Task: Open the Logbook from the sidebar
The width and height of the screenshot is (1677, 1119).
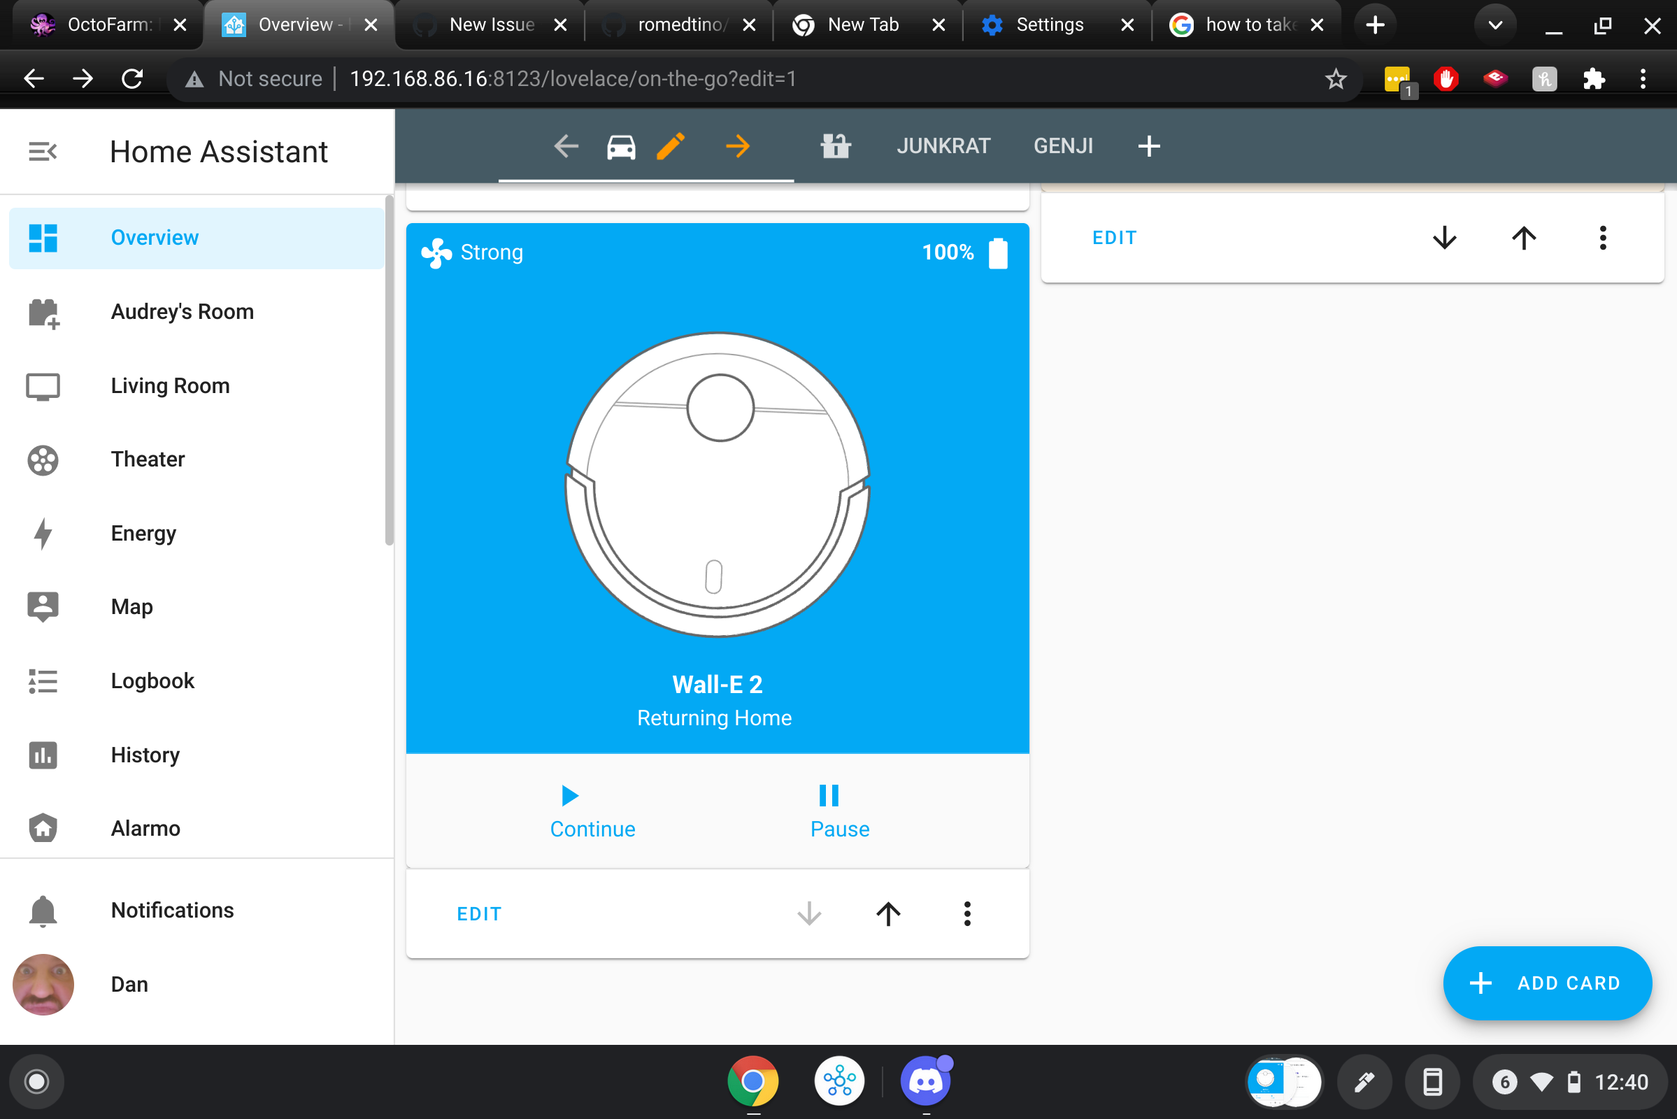Action: pos(152,680)
